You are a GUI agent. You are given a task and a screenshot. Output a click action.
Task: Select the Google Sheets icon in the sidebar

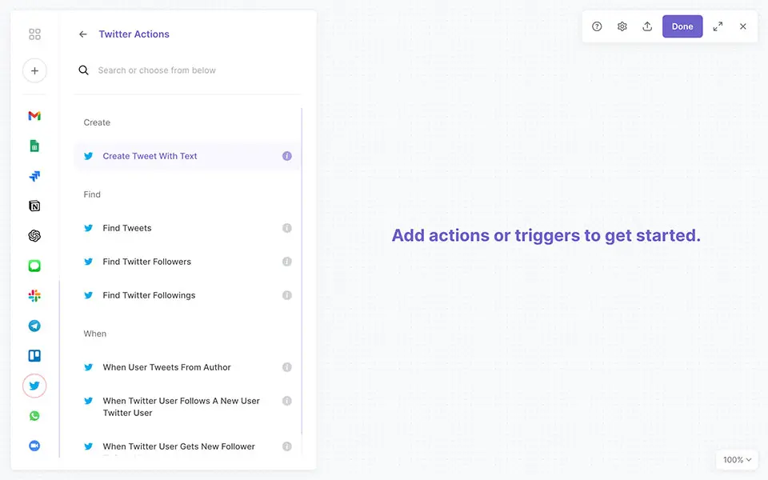click(34, 146)
